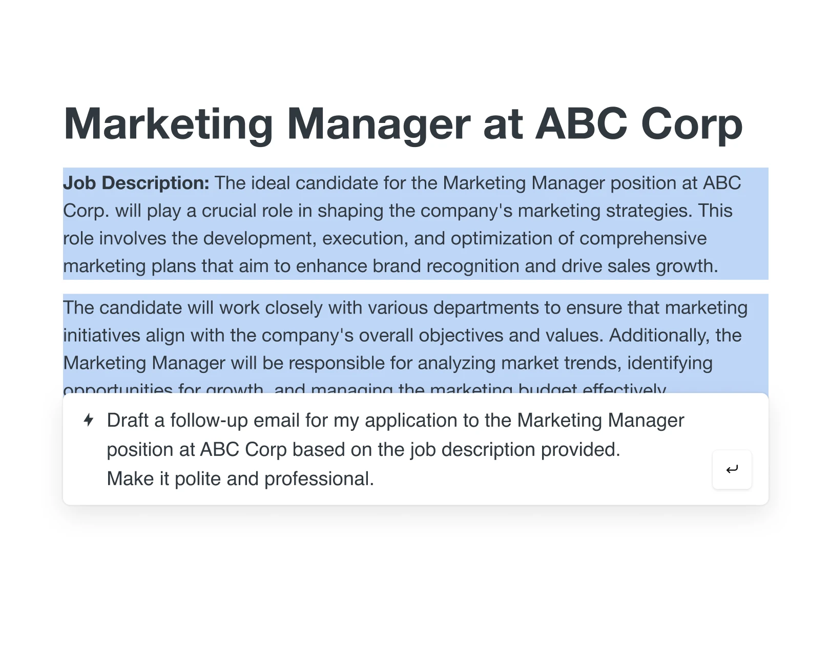Click the prompt line starting "position at ABC Corp"
Screen dimensions: 830x646
coord(363,449)
